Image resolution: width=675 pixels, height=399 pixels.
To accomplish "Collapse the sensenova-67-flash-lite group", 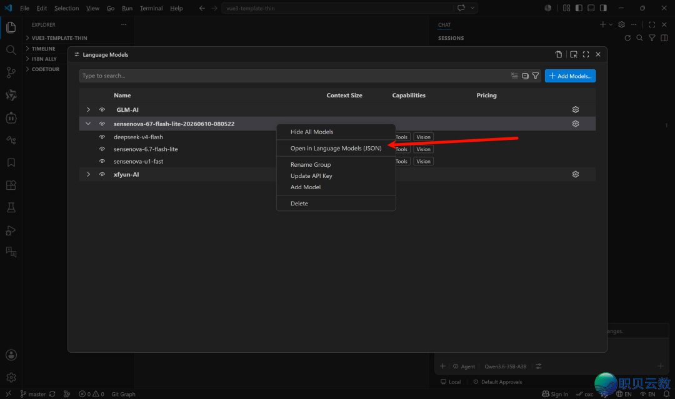I will [x=88, y=124].
